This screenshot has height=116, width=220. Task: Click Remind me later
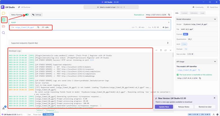205,107
